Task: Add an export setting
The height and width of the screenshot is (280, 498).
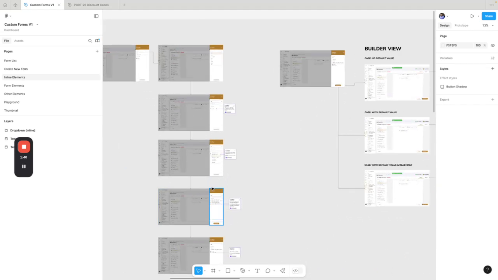Action: [x=493, y=100]
